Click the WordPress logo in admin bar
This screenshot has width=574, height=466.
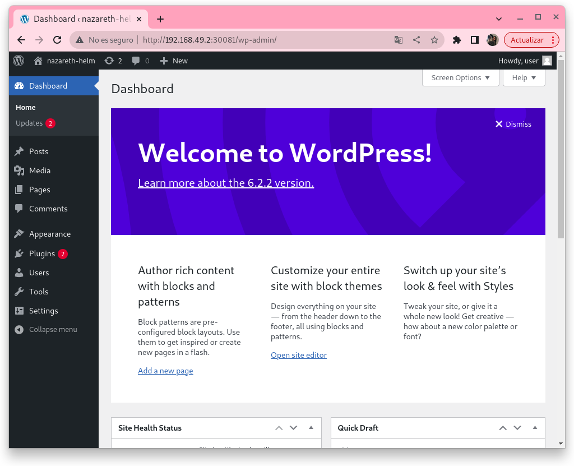pyautogui.click(x=18, y=61)
